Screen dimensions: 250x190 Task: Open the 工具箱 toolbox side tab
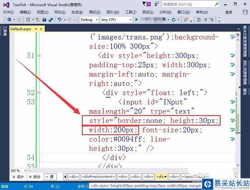(x=5, y=31)
